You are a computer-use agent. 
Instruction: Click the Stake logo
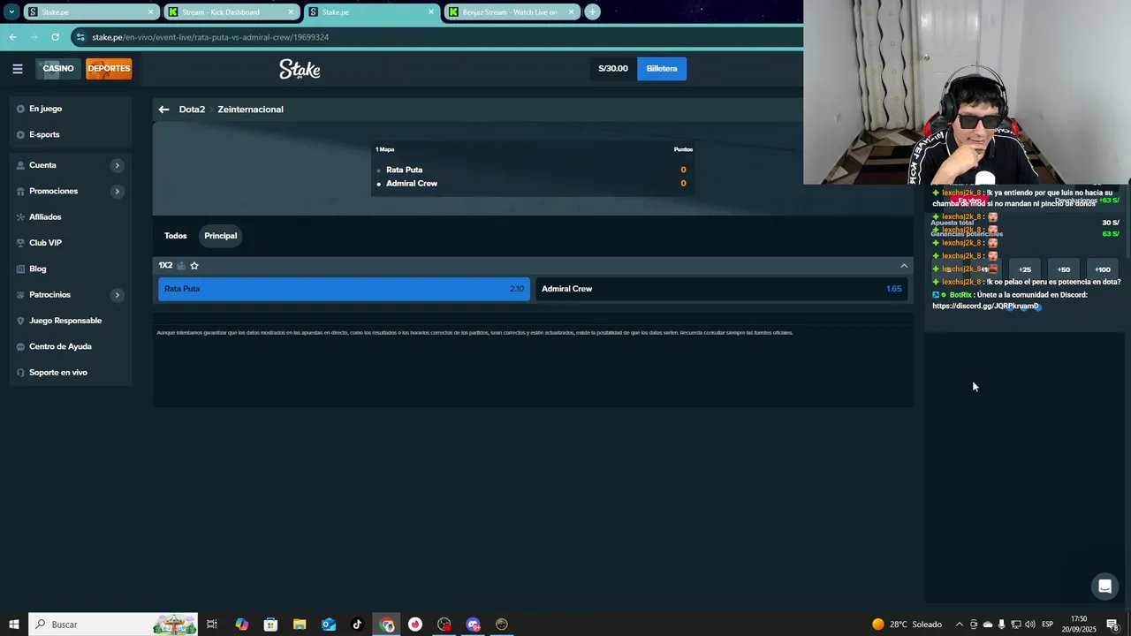click(x=300, y=69)
